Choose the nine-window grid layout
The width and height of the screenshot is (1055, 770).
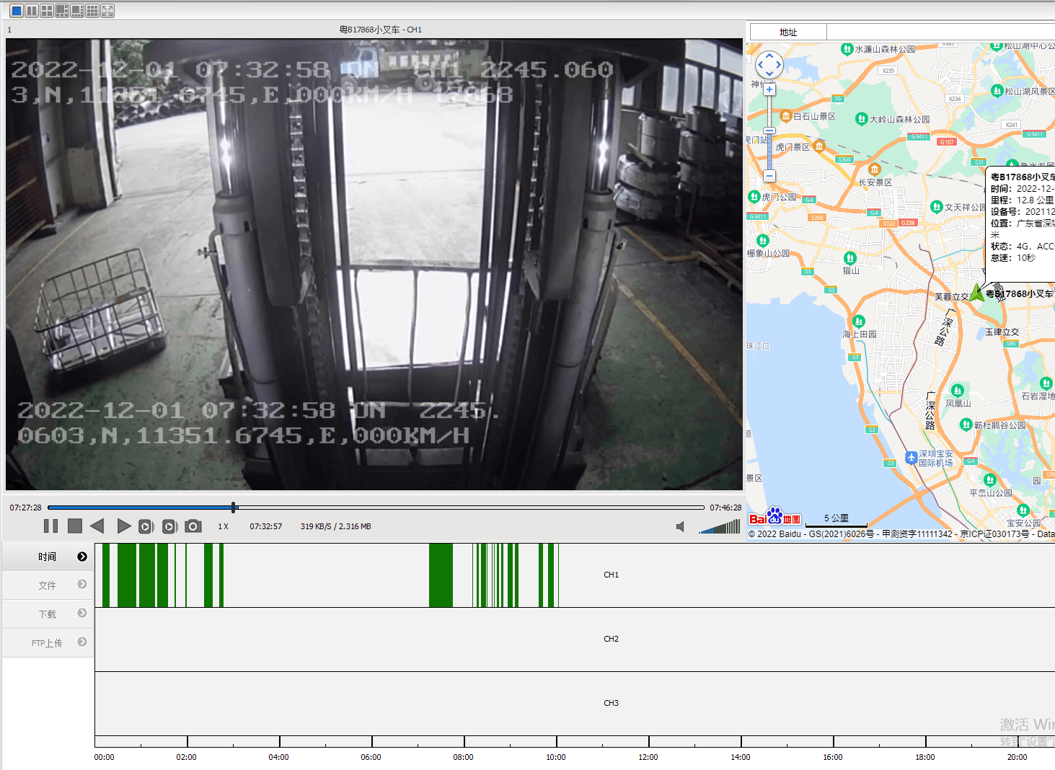pos(92,11)
